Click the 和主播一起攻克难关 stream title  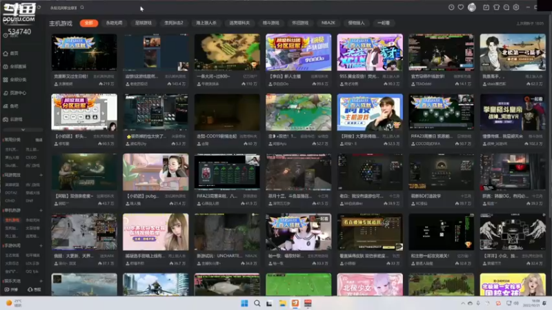pyautogui.click(x=430, y=256)
